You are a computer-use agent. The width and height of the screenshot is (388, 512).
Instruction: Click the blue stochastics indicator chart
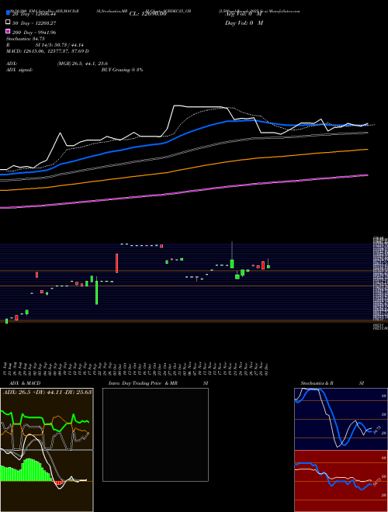(x=341, y=419)
